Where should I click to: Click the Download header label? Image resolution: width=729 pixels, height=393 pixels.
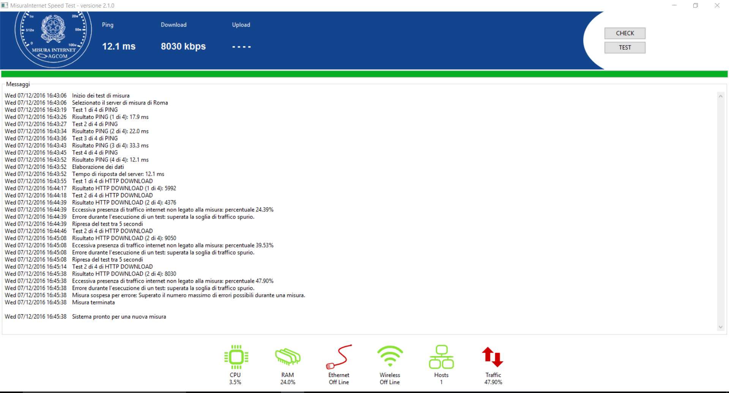coord(174,25)
